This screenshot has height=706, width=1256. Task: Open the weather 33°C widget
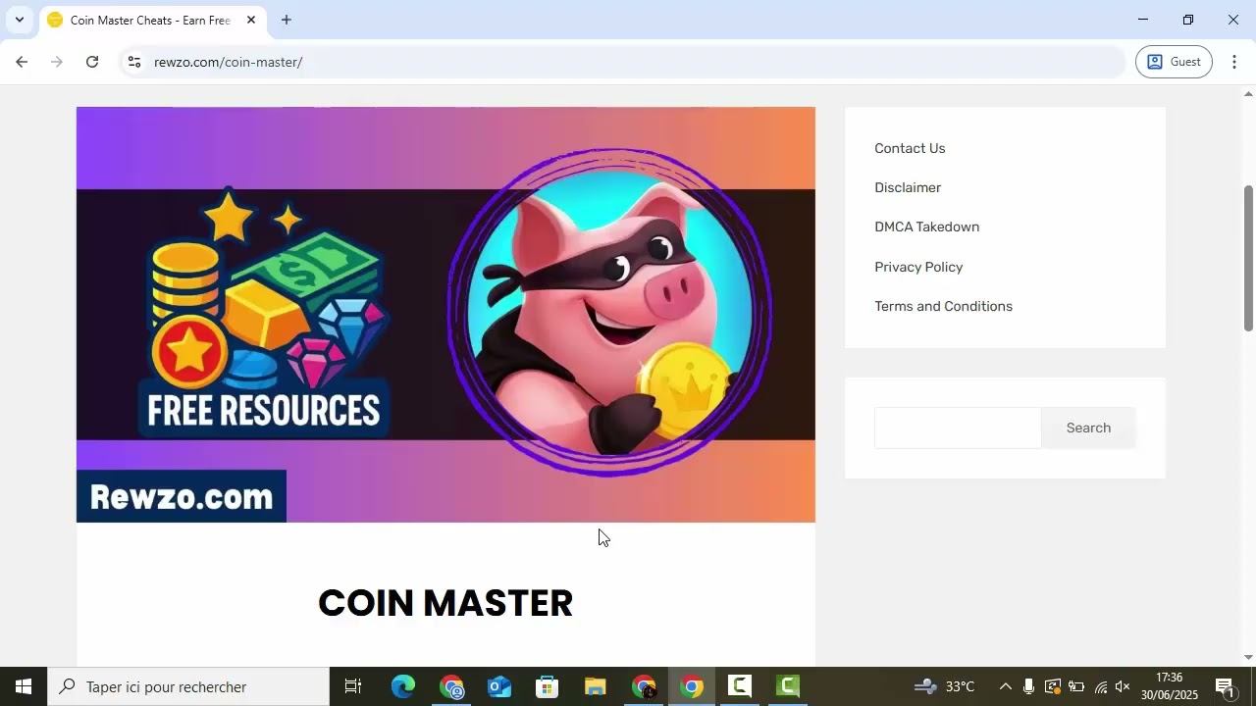(944, 686)
